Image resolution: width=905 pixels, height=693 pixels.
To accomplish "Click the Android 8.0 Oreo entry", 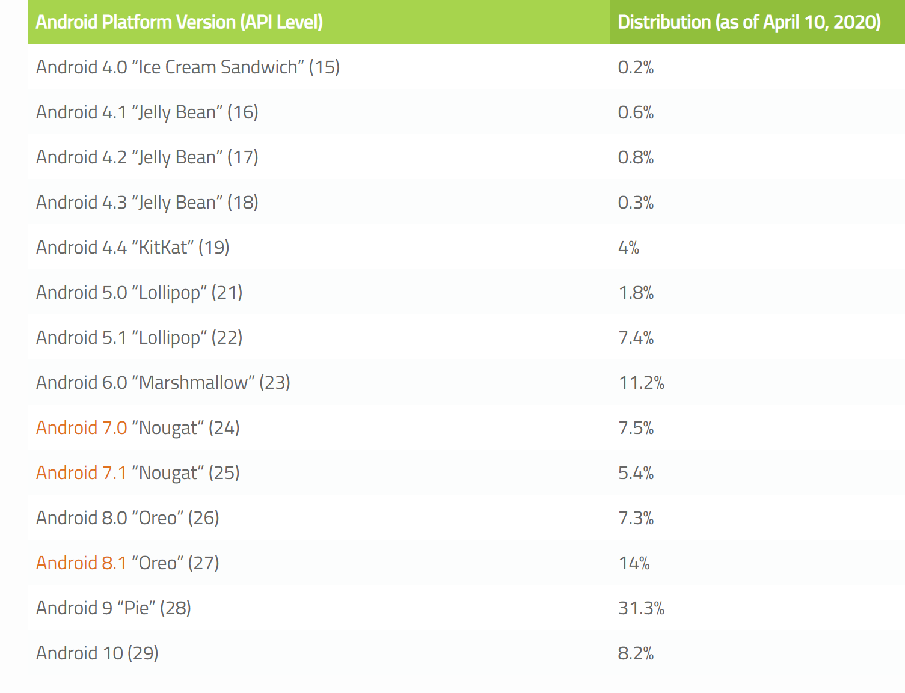I will (x=127, y=518).
